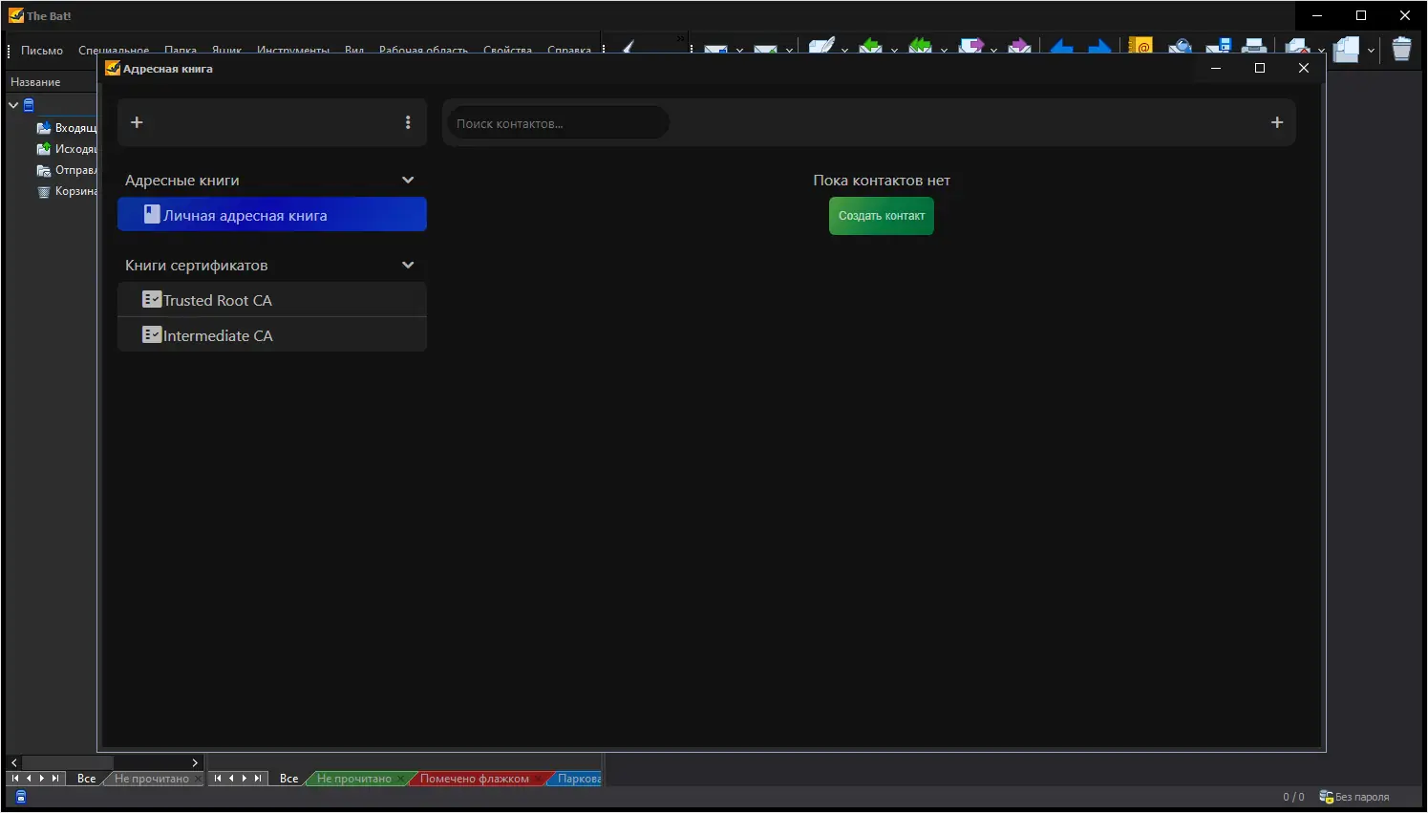Viewport: 1428px width, 813px height.
Task: Close the green Не прочитано tab
Action: pyautogui.click(x=400, y=780)
